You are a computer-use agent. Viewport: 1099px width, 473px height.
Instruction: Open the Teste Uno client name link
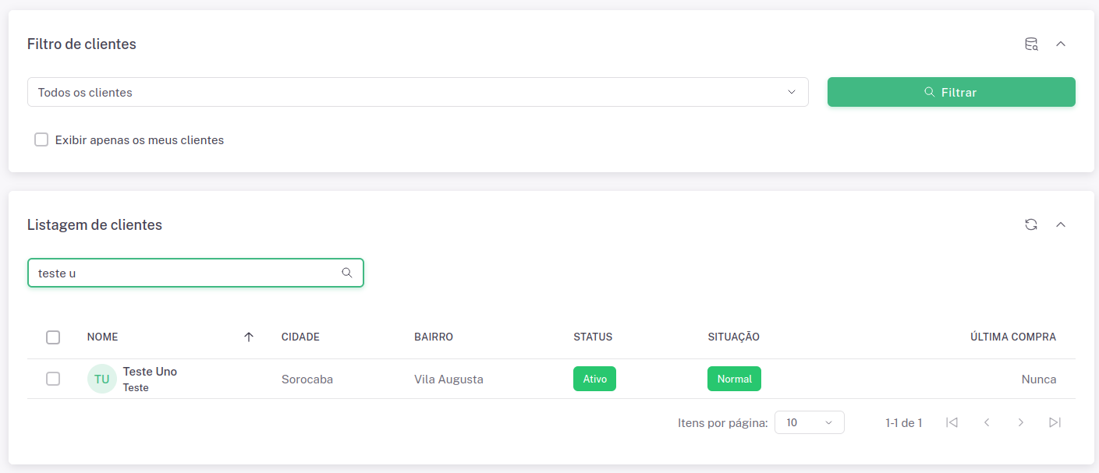[x=150, y=372]
